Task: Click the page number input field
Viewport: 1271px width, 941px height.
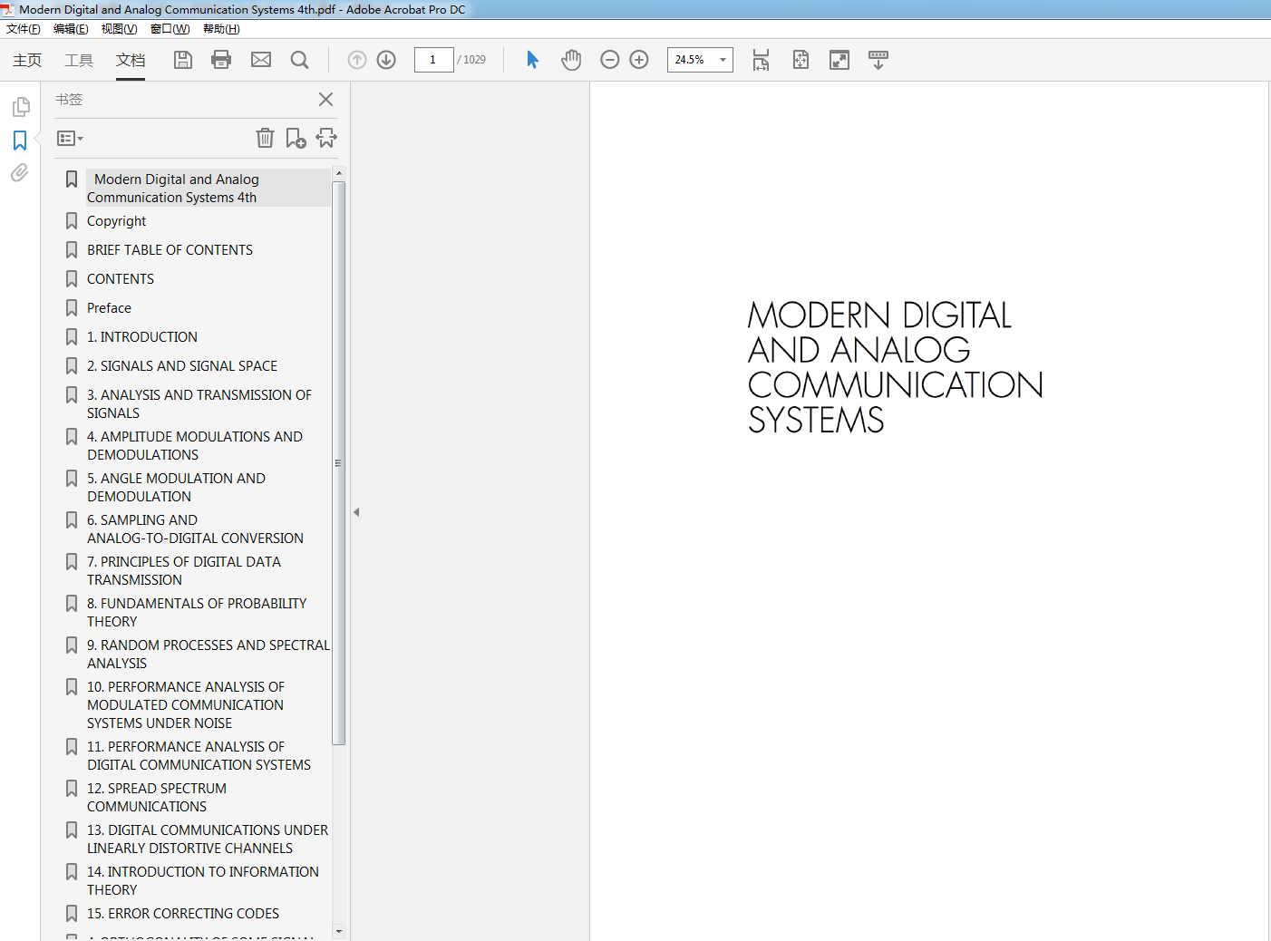Action: coord(433,60)
